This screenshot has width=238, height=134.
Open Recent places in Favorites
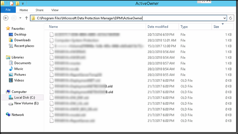(x=24, y=46)
